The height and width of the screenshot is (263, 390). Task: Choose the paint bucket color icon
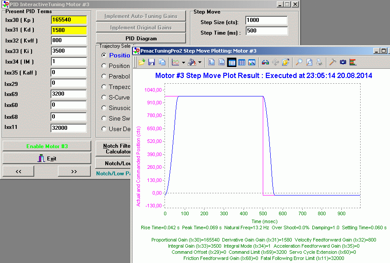click(192, 62)
